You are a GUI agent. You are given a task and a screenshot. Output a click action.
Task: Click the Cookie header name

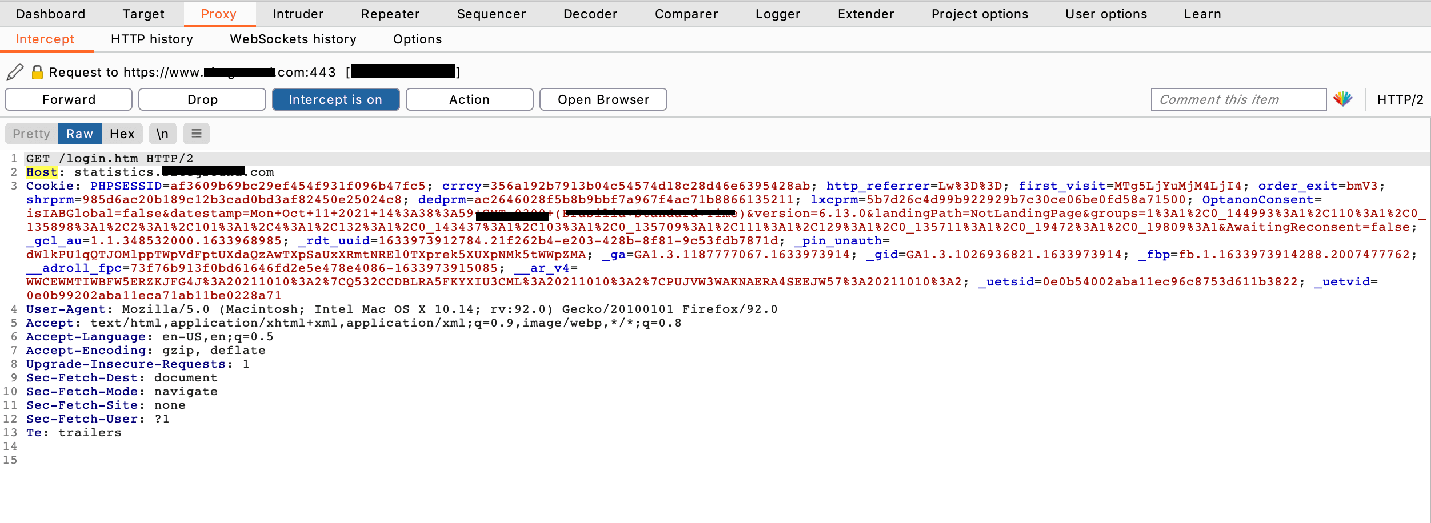(x=50, y=186)
